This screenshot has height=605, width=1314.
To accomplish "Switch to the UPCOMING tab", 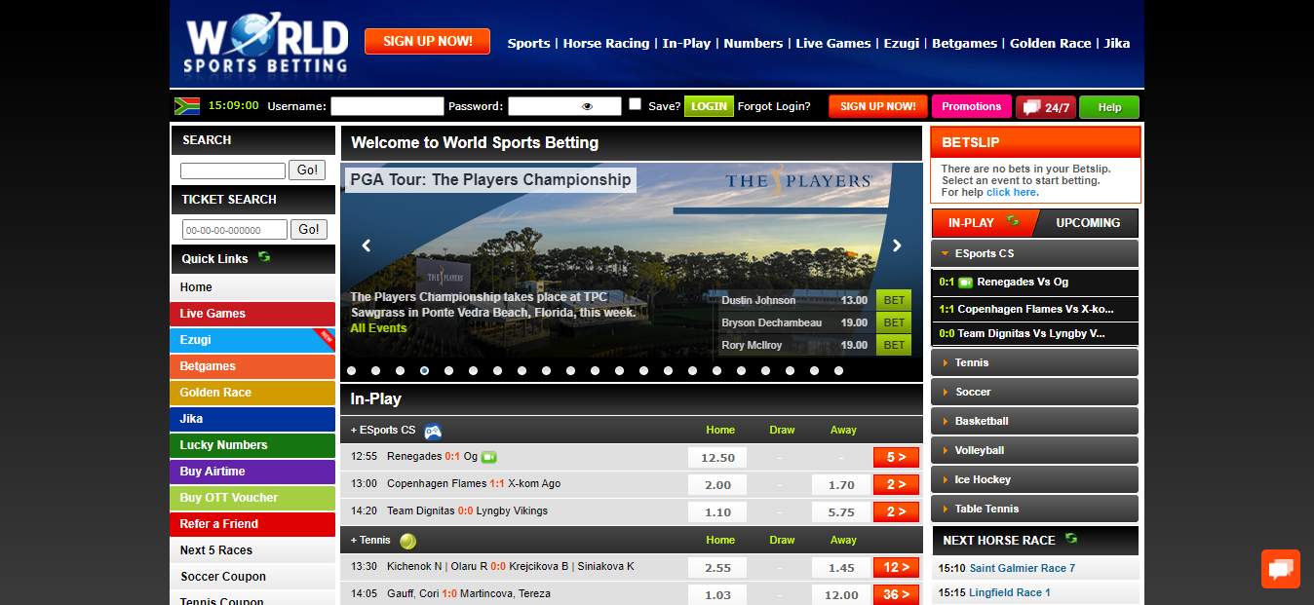I will coord(1088,223).
